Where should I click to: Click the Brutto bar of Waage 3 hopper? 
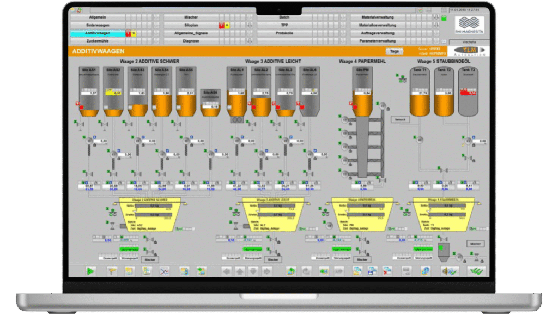(x=277, y=215)
